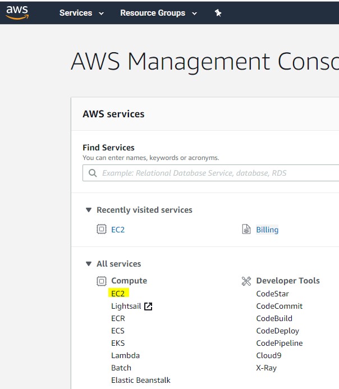Collapse the Recently visited services section
The image size is (339, 389).
click(89, 210)
